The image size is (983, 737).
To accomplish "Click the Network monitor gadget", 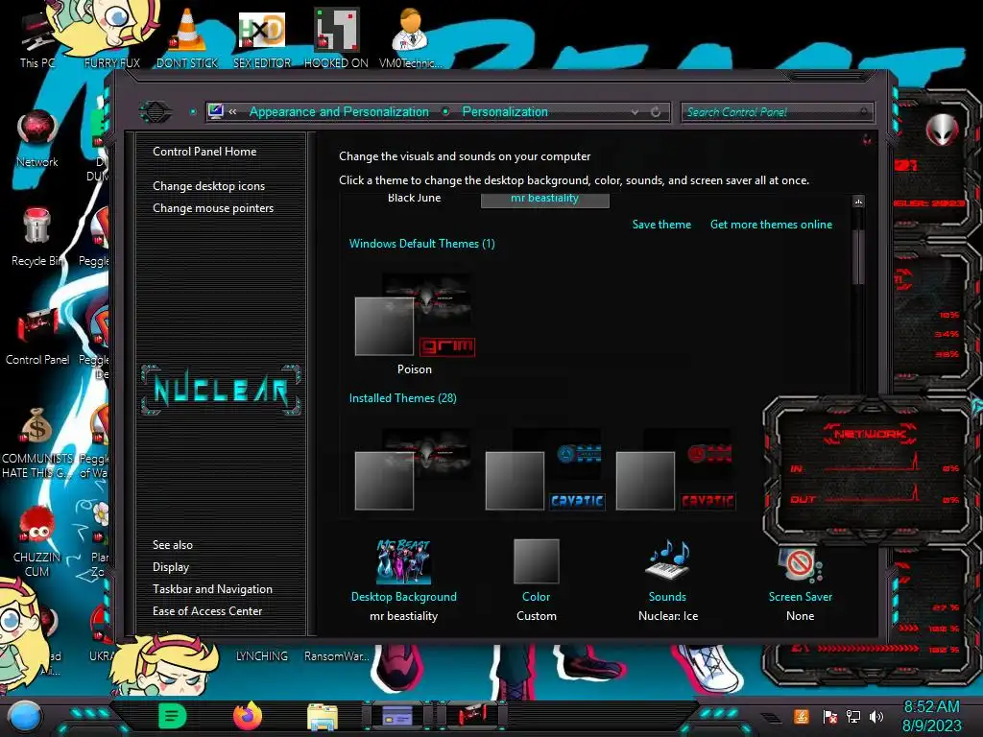I will (x=872, y=470).
